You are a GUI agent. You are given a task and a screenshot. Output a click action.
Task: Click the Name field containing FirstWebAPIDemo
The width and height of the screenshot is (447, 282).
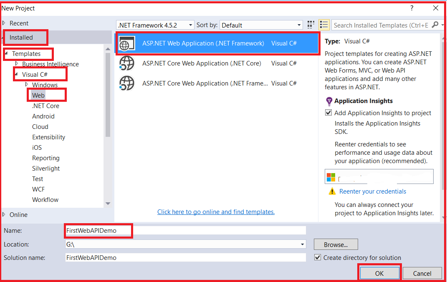[98, 230]
